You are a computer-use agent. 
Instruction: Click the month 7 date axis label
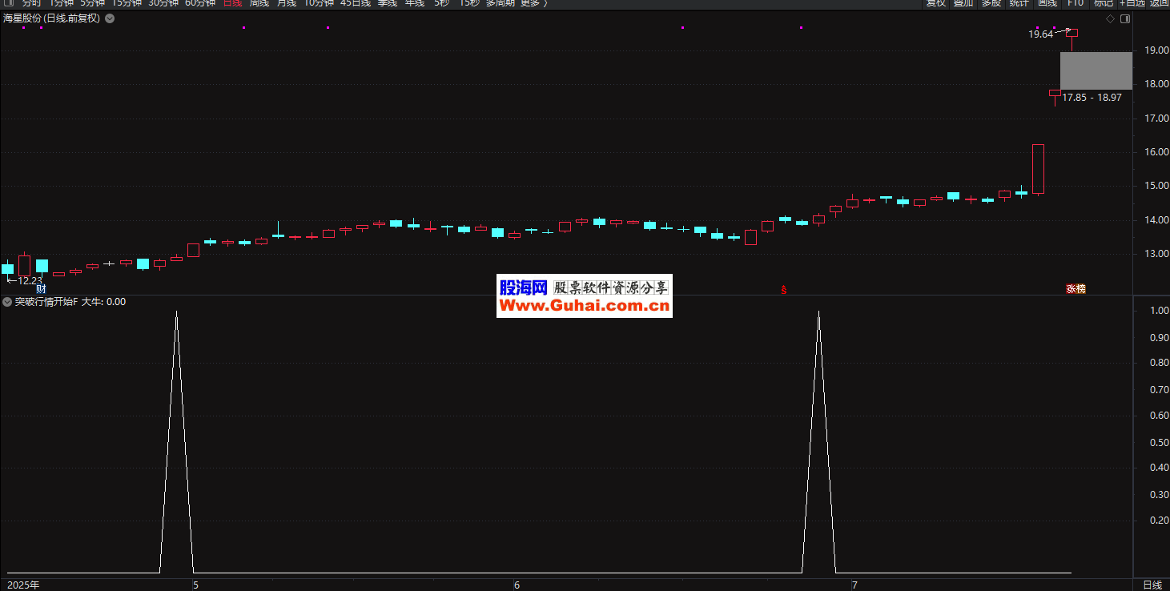[854, 585]
